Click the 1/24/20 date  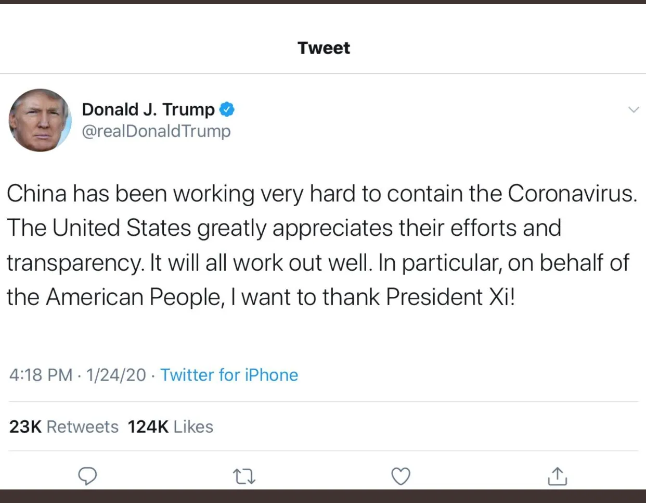click(116, 375)
